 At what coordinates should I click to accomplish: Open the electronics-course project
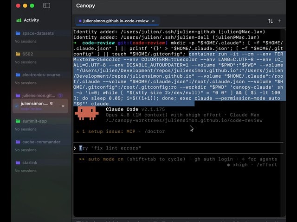41,75
